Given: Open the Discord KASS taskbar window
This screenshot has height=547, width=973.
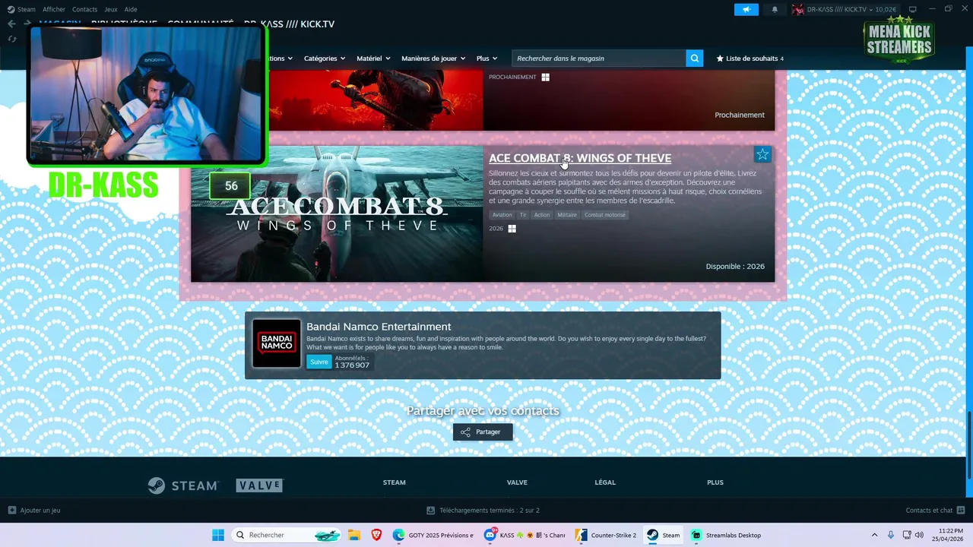Looking at the screenshot, I should 526,535.
